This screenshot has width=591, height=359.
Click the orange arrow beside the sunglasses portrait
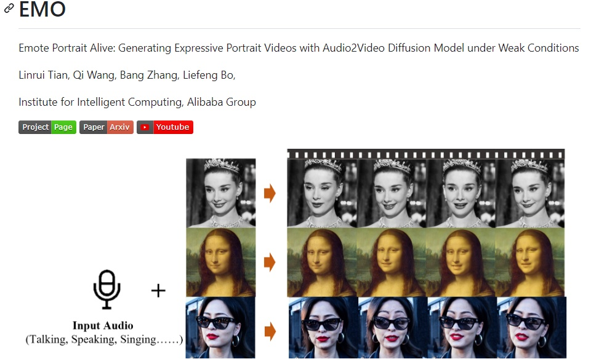pos(270,332)
